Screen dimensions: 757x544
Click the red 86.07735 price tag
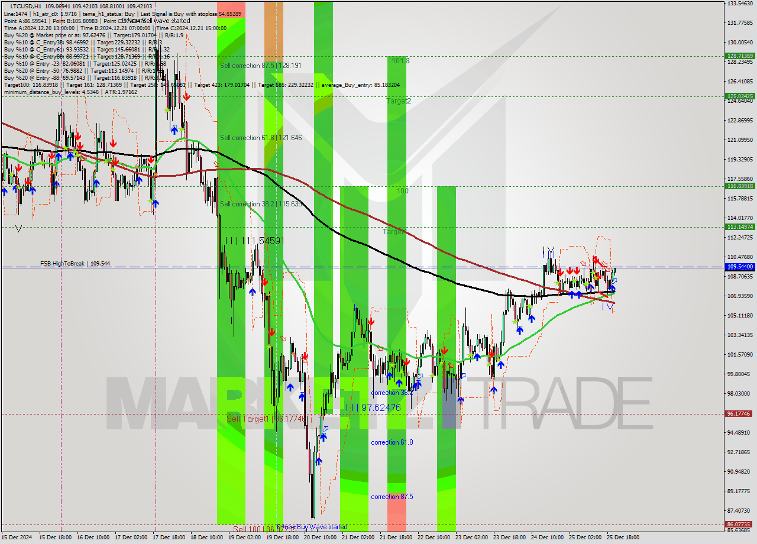click(740, 524)
